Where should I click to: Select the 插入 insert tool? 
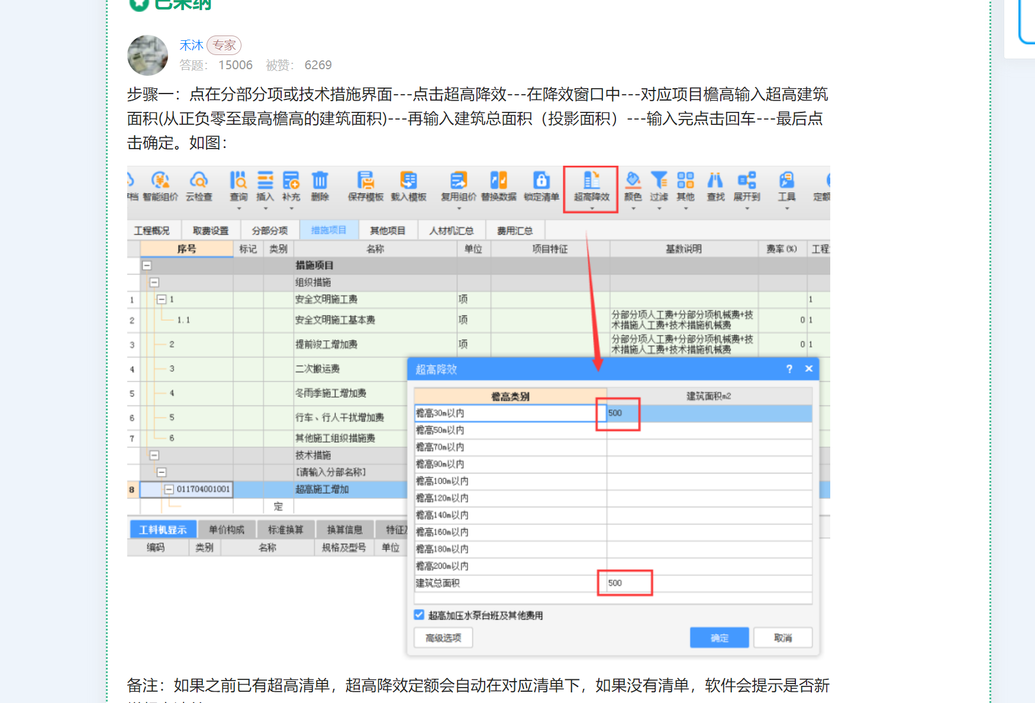(265, 186)
